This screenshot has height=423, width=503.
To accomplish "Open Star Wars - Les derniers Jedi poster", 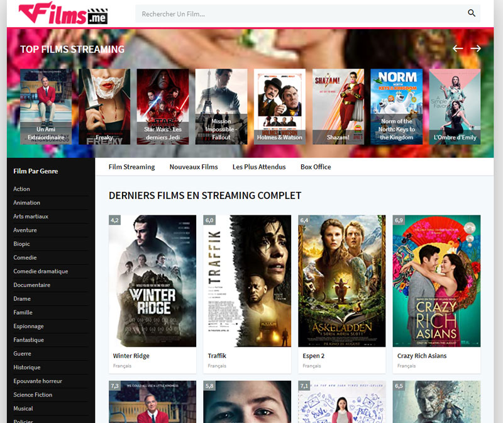I will pos(163,106).
